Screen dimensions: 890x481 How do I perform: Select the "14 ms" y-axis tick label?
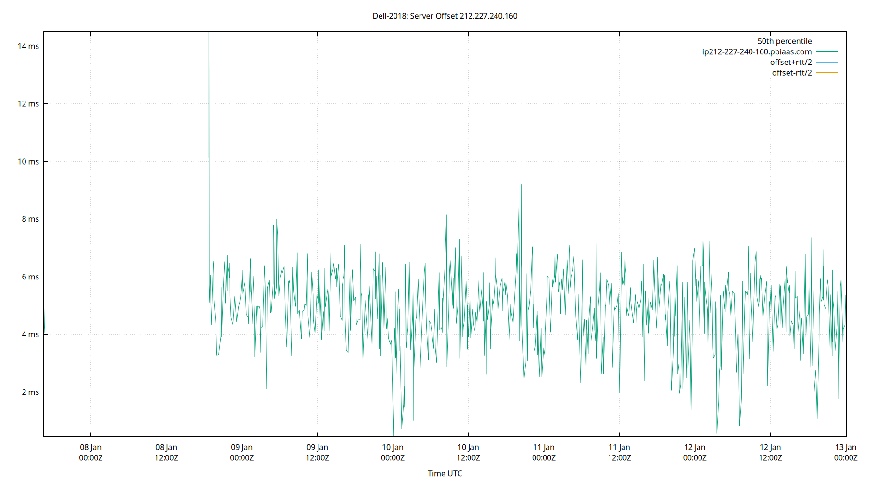pyautogui.click(x=28, y=47)
